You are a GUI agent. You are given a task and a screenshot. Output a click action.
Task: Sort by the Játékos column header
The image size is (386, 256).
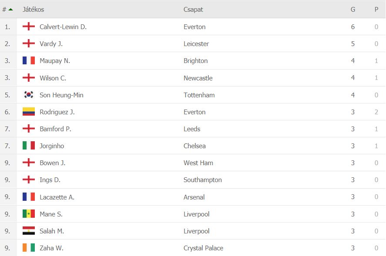coord(33,10)
